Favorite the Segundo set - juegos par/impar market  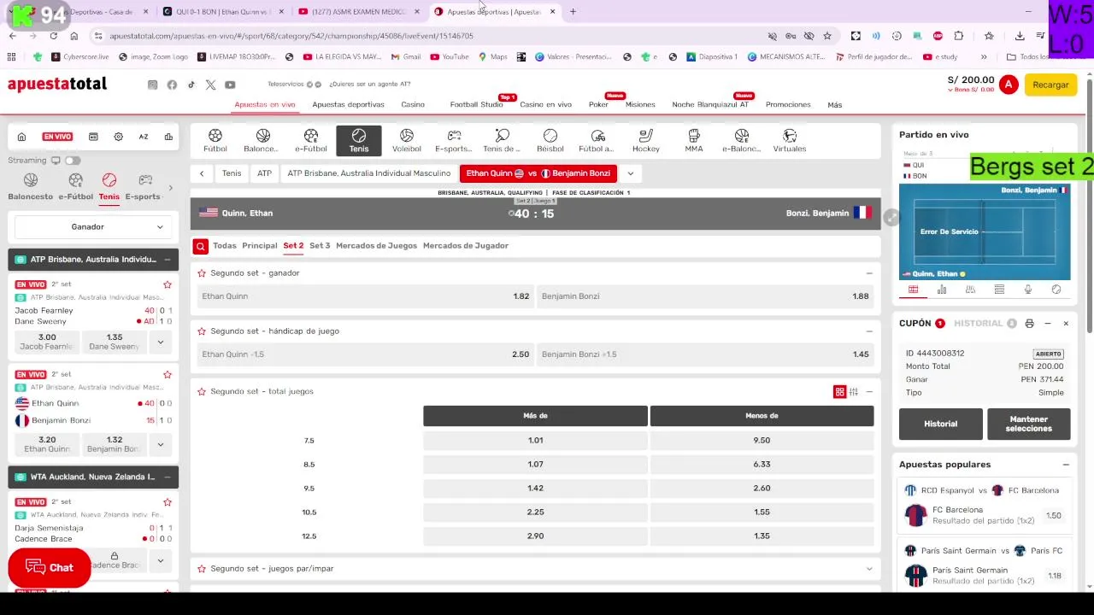coord(202,569)
